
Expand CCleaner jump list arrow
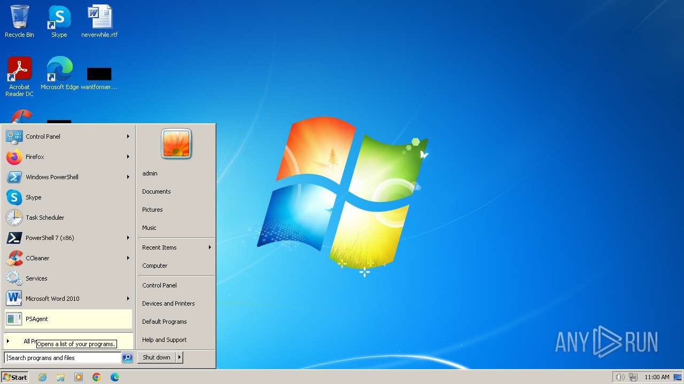pos(128,258)
